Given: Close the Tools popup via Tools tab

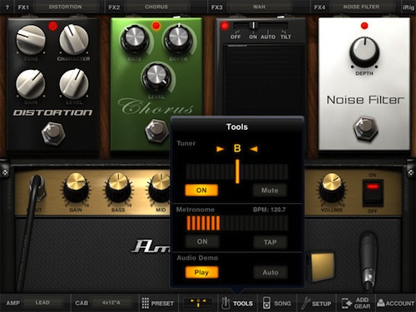Looking at the screenshot, I should 237,303.
